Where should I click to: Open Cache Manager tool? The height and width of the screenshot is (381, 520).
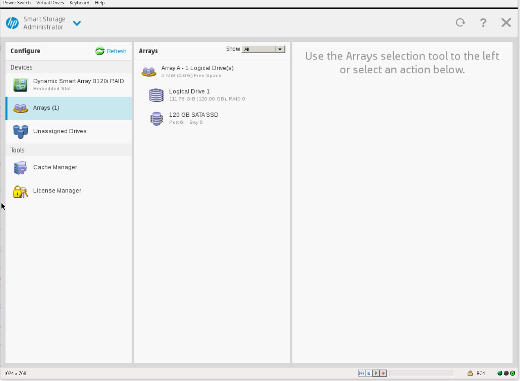pos(69,168)
